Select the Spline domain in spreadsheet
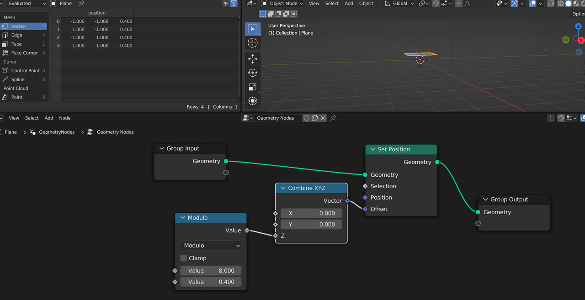The image size is (585, 300). 24,79
